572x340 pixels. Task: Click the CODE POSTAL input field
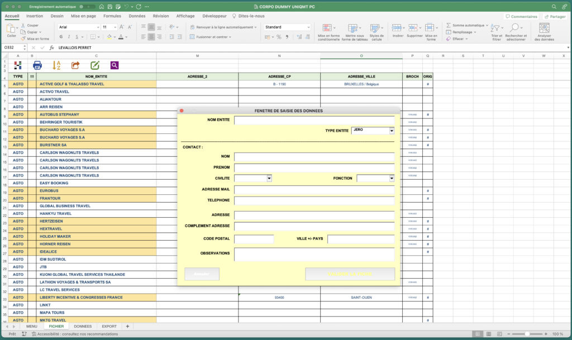coord(254,239)
